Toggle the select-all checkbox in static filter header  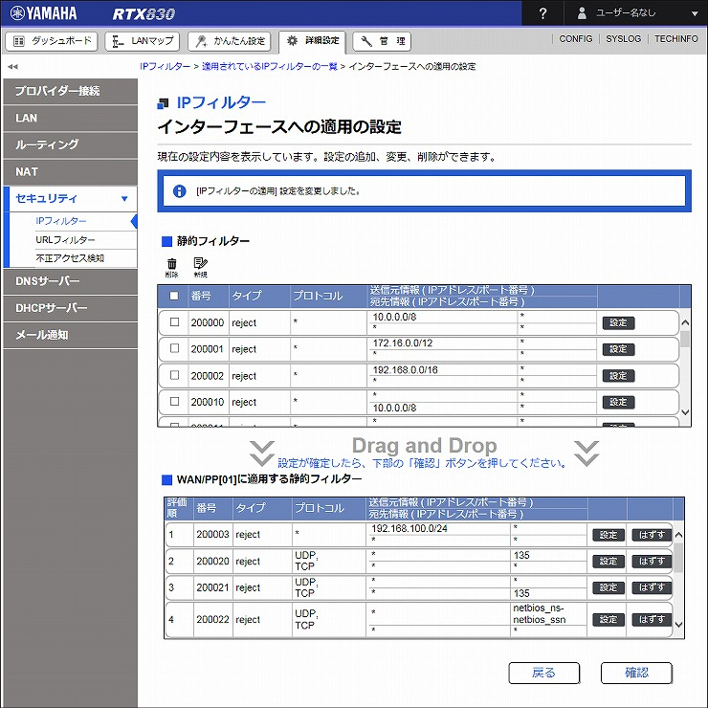tap(174, 296)
